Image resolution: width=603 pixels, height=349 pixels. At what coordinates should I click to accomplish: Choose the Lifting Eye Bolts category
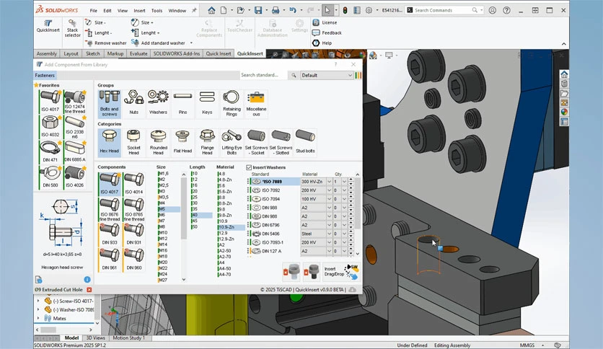click(232, 142)
